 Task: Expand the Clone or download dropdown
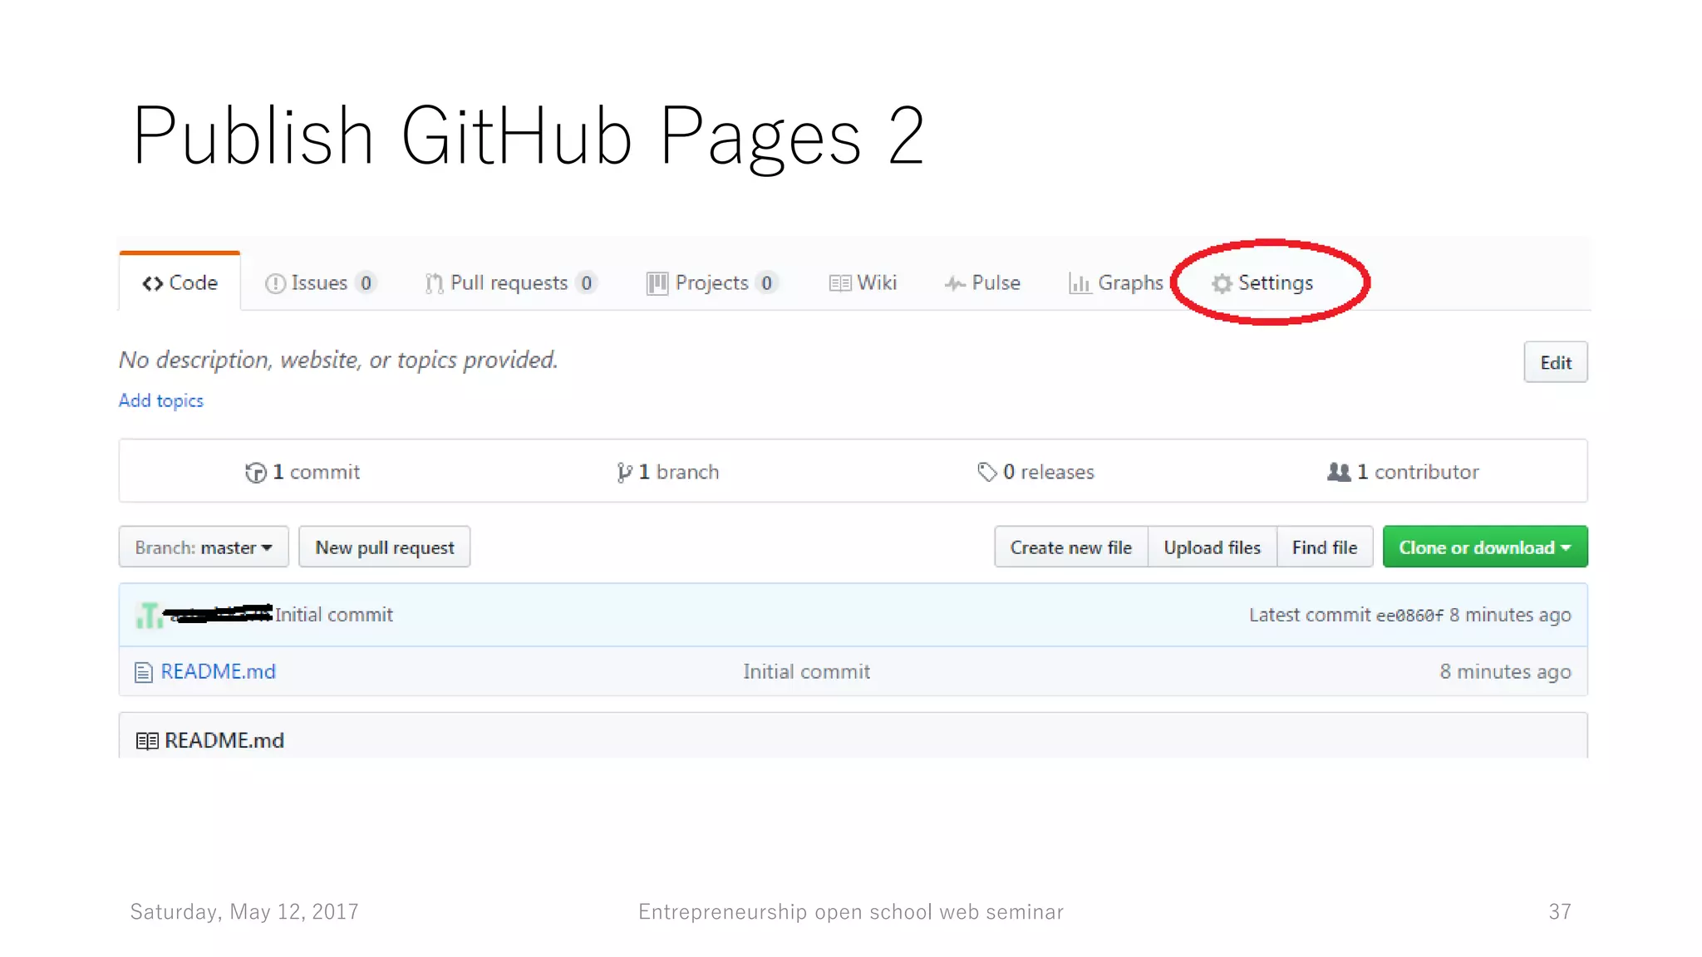pyautogui.click(x=1484, y=547)
